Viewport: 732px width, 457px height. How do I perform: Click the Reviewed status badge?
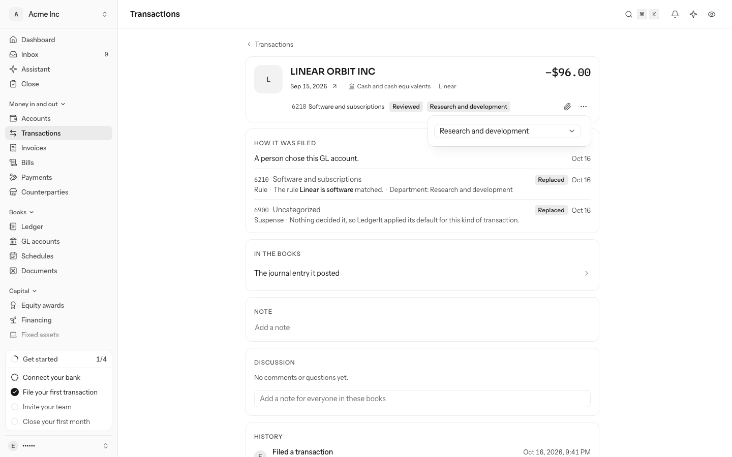(406, 107)
